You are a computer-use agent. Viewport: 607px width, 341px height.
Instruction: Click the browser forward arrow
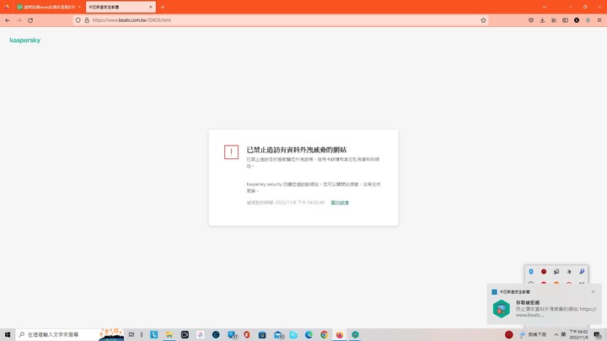[x=19, y=20]
